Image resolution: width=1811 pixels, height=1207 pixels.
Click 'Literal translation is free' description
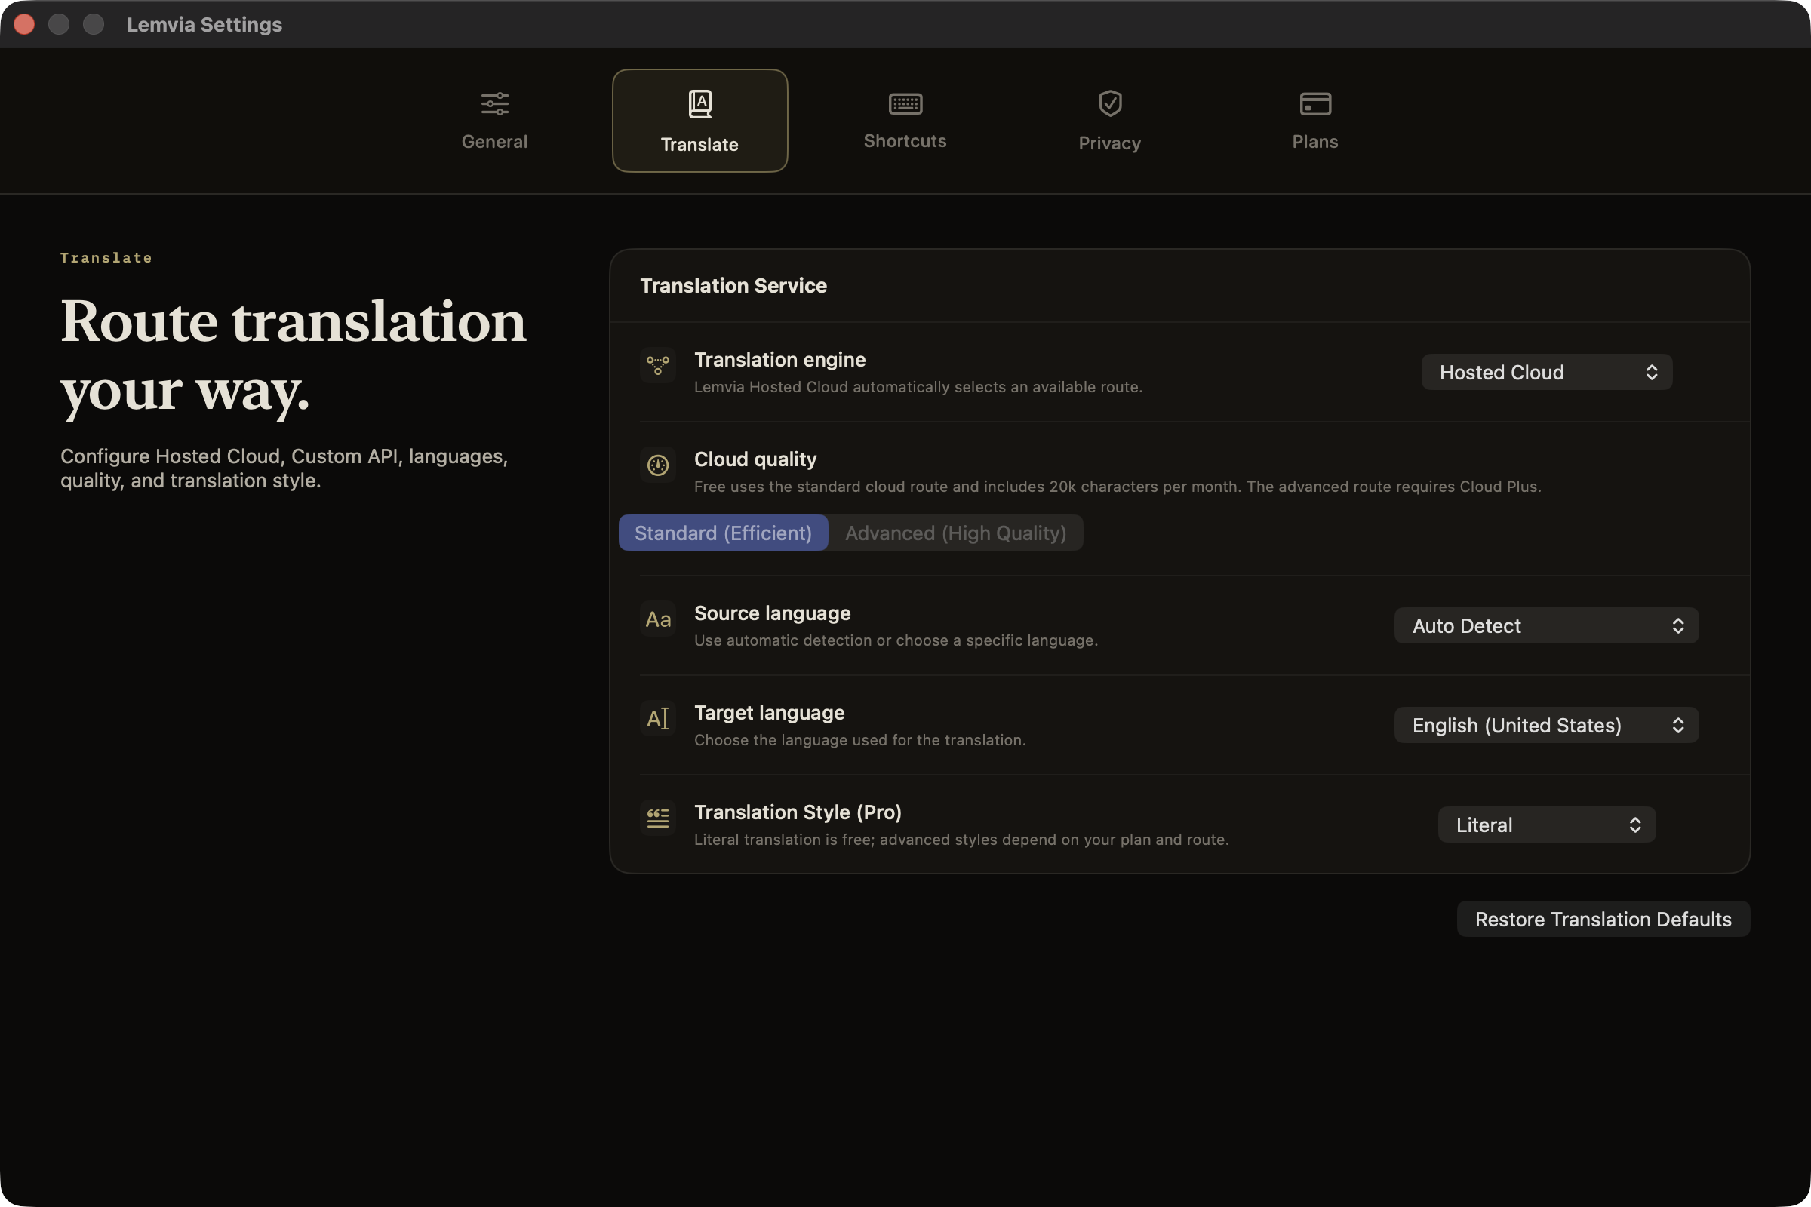point(961,840)
